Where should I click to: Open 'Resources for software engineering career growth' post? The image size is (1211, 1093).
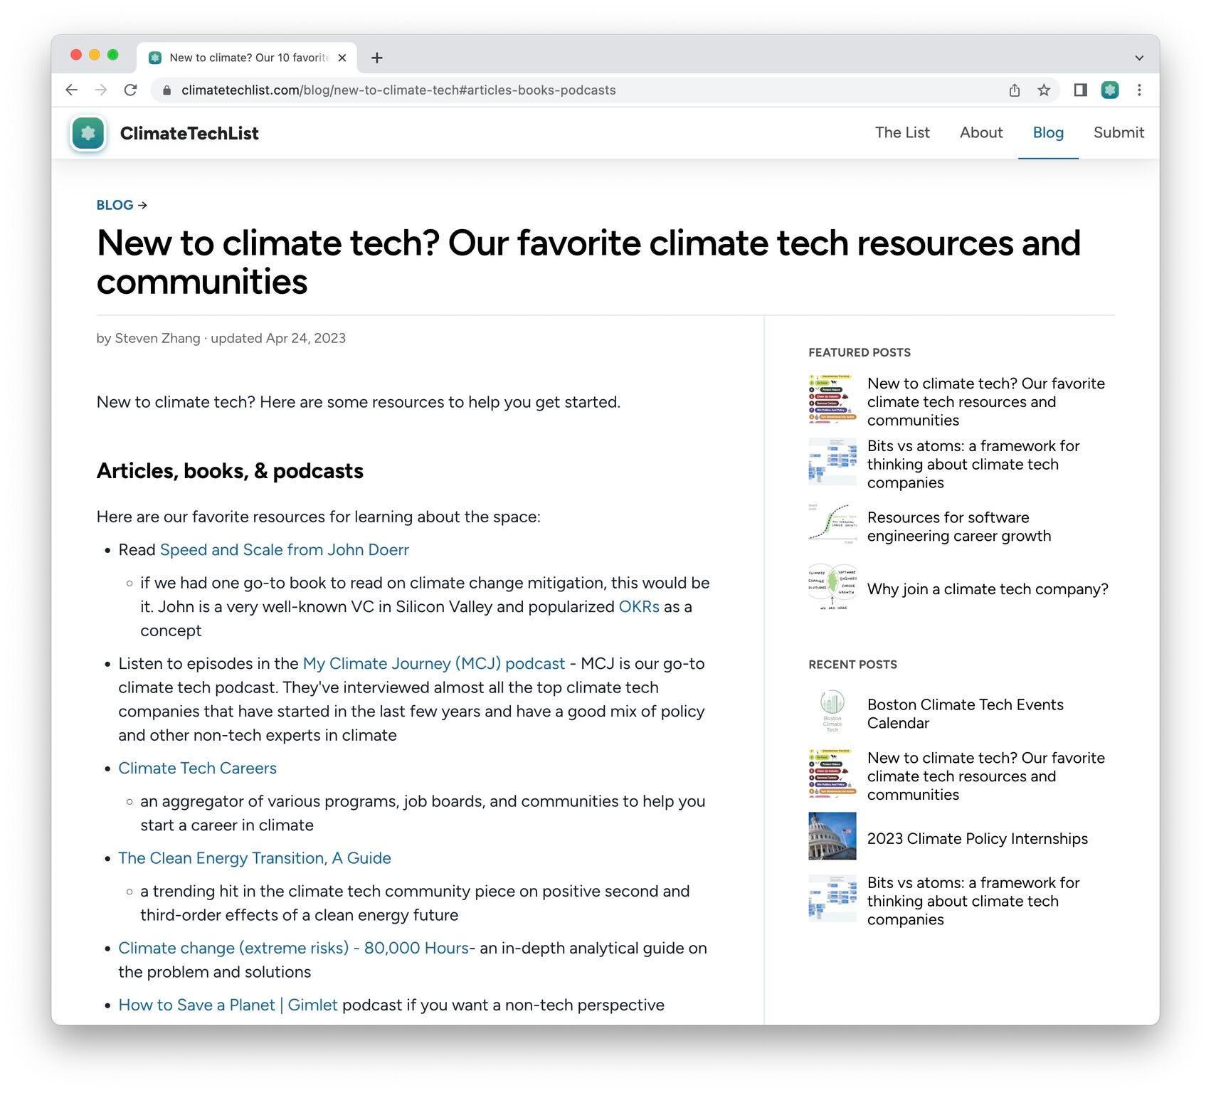[959, 527]
